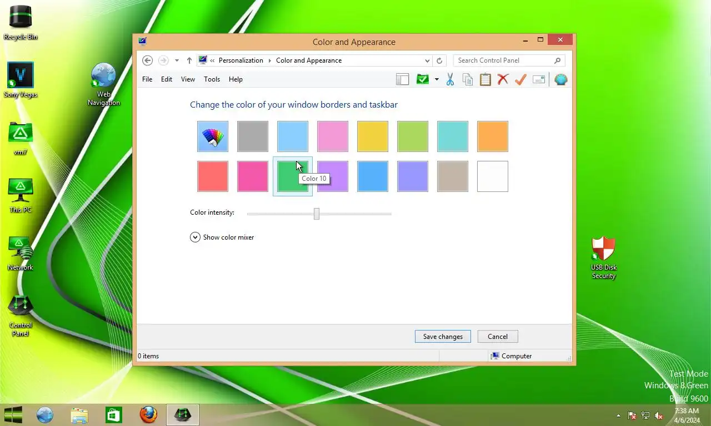Viewport: 711px width, 426px height.
Task: Select the teal color swatch
Action: point(453,136)
